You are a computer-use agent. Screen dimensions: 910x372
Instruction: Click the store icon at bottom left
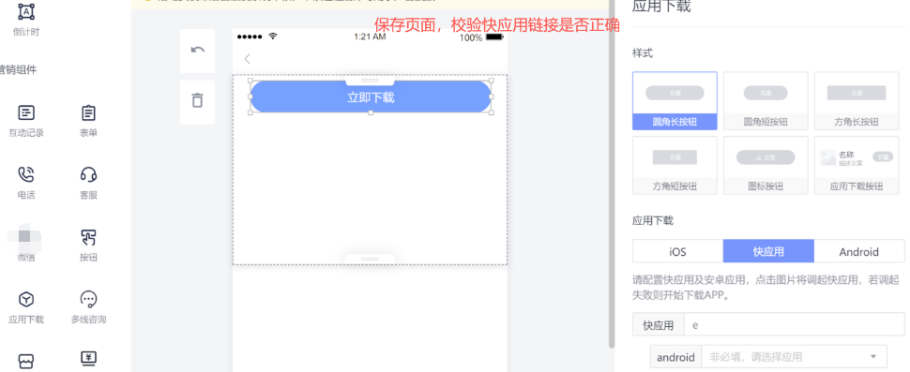coord(26,361)
